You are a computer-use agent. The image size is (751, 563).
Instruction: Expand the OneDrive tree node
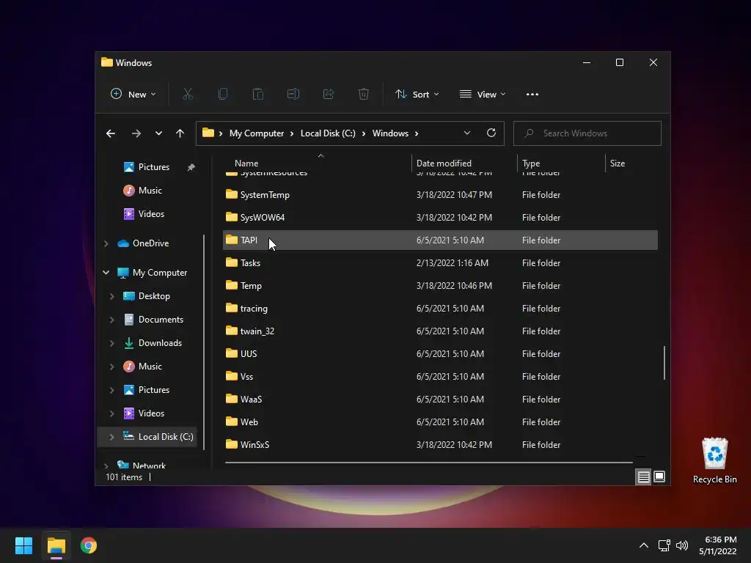tap(106, 243)
